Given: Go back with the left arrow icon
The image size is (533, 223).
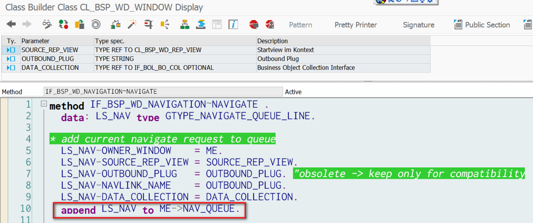Looking at the screenshot, I should [11, 24].
